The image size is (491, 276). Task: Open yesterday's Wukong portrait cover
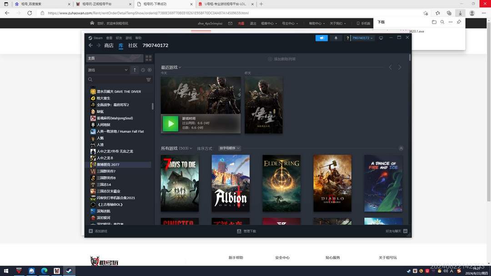pos(264,105)
